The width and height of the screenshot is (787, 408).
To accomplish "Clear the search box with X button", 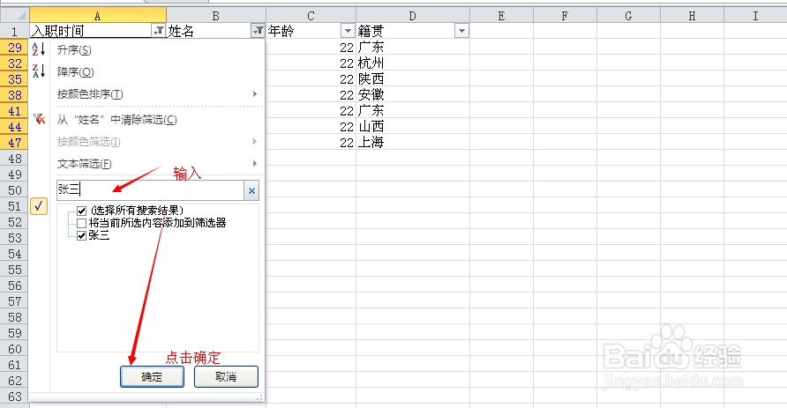I will pos(251,190).
